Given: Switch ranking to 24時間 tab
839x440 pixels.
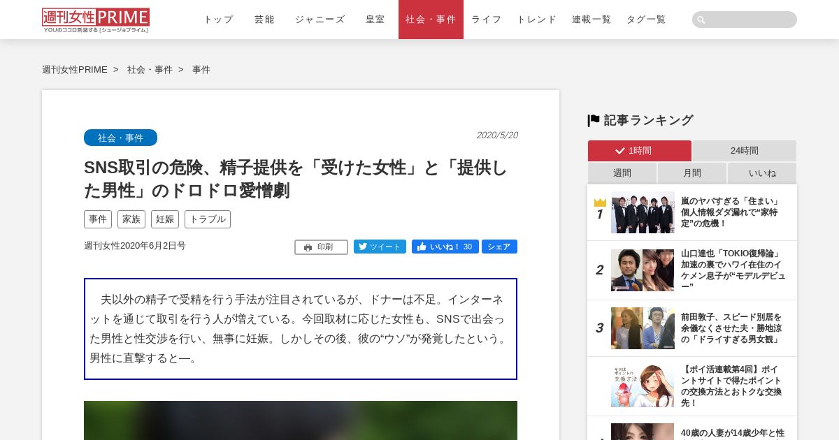Looking at the screenshot, I should pos(745,151).
